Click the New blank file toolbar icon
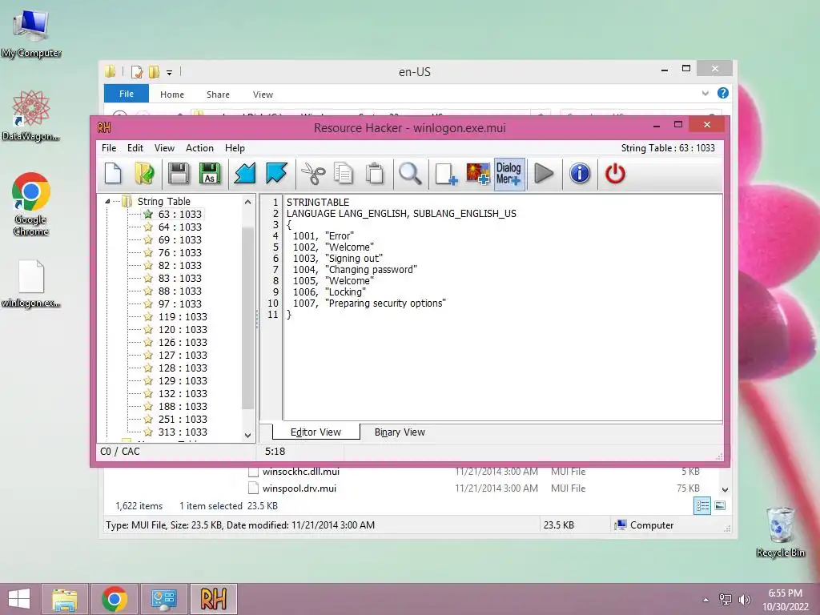820x615 pixels. coord(113,174)
